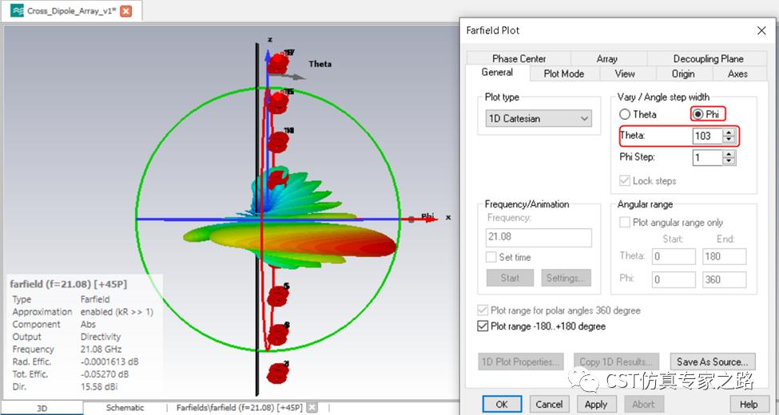Close the Farfield Plot dialog
This screenshot has width=779, height=415.
(x=761, y=31)
